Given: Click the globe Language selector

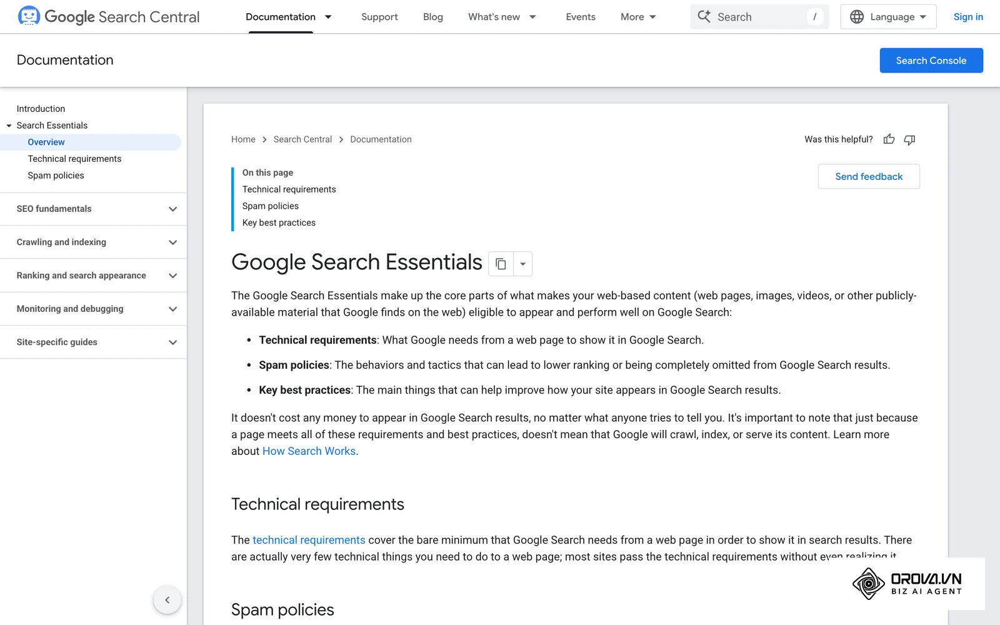Looking at the screenshot, I should 888,17.
